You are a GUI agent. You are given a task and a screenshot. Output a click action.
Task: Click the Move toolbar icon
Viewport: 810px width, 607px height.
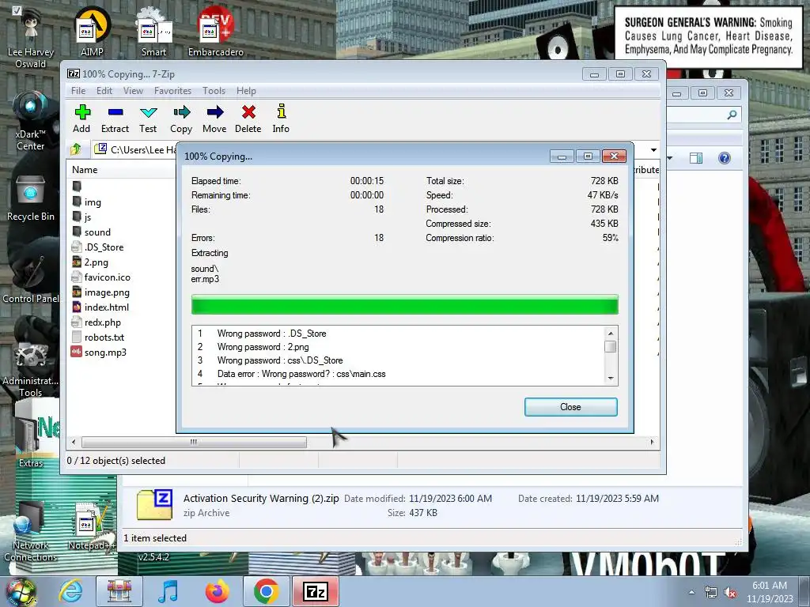[x=214, y=119]
